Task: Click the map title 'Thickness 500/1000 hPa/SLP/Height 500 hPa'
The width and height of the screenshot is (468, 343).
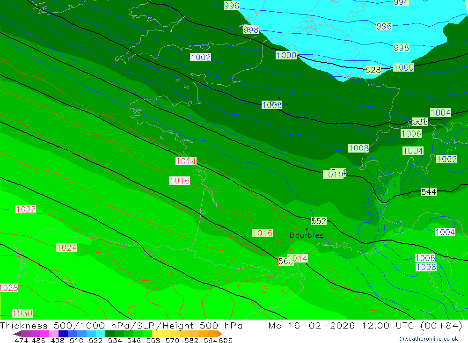Action: [x=121, y=325]
